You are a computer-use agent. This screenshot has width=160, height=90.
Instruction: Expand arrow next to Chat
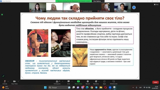72,81
